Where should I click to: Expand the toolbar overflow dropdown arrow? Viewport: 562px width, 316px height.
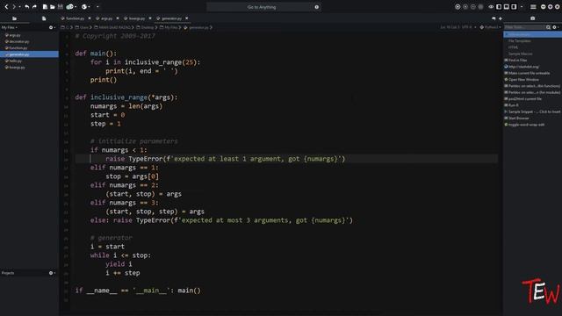coord(97,7)
